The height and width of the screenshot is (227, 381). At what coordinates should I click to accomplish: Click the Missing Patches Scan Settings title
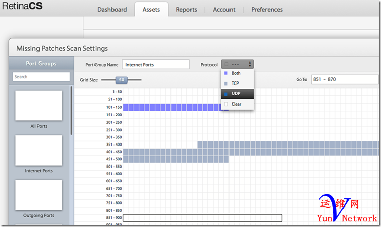point(62,49)
